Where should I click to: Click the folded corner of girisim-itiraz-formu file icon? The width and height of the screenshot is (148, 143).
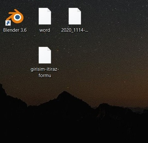[x=49, y=49]
